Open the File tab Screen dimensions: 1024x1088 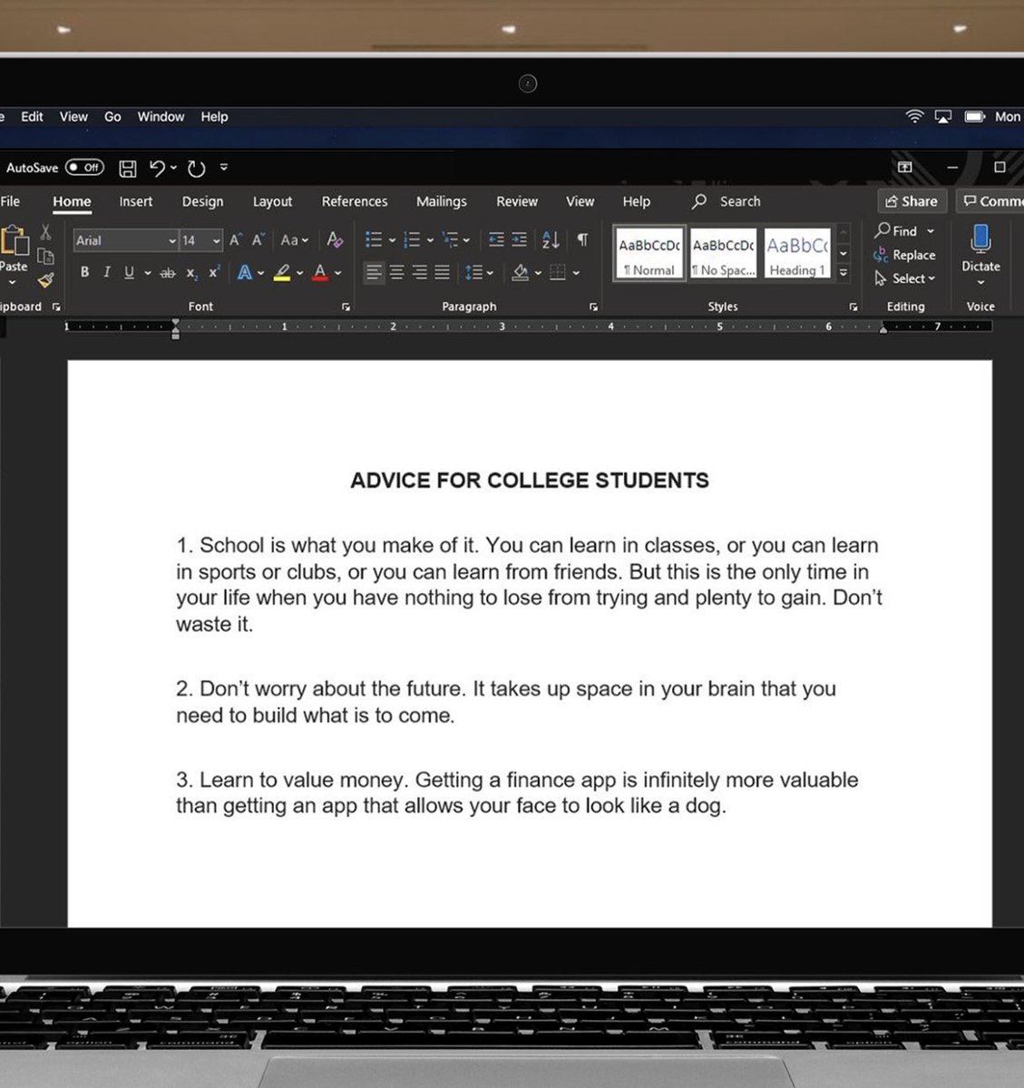pyautogui.click(x=10, y=201)
